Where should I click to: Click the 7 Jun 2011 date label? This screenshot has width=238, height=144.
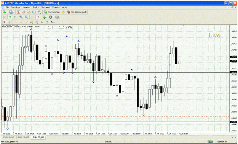tap(5, 134)
